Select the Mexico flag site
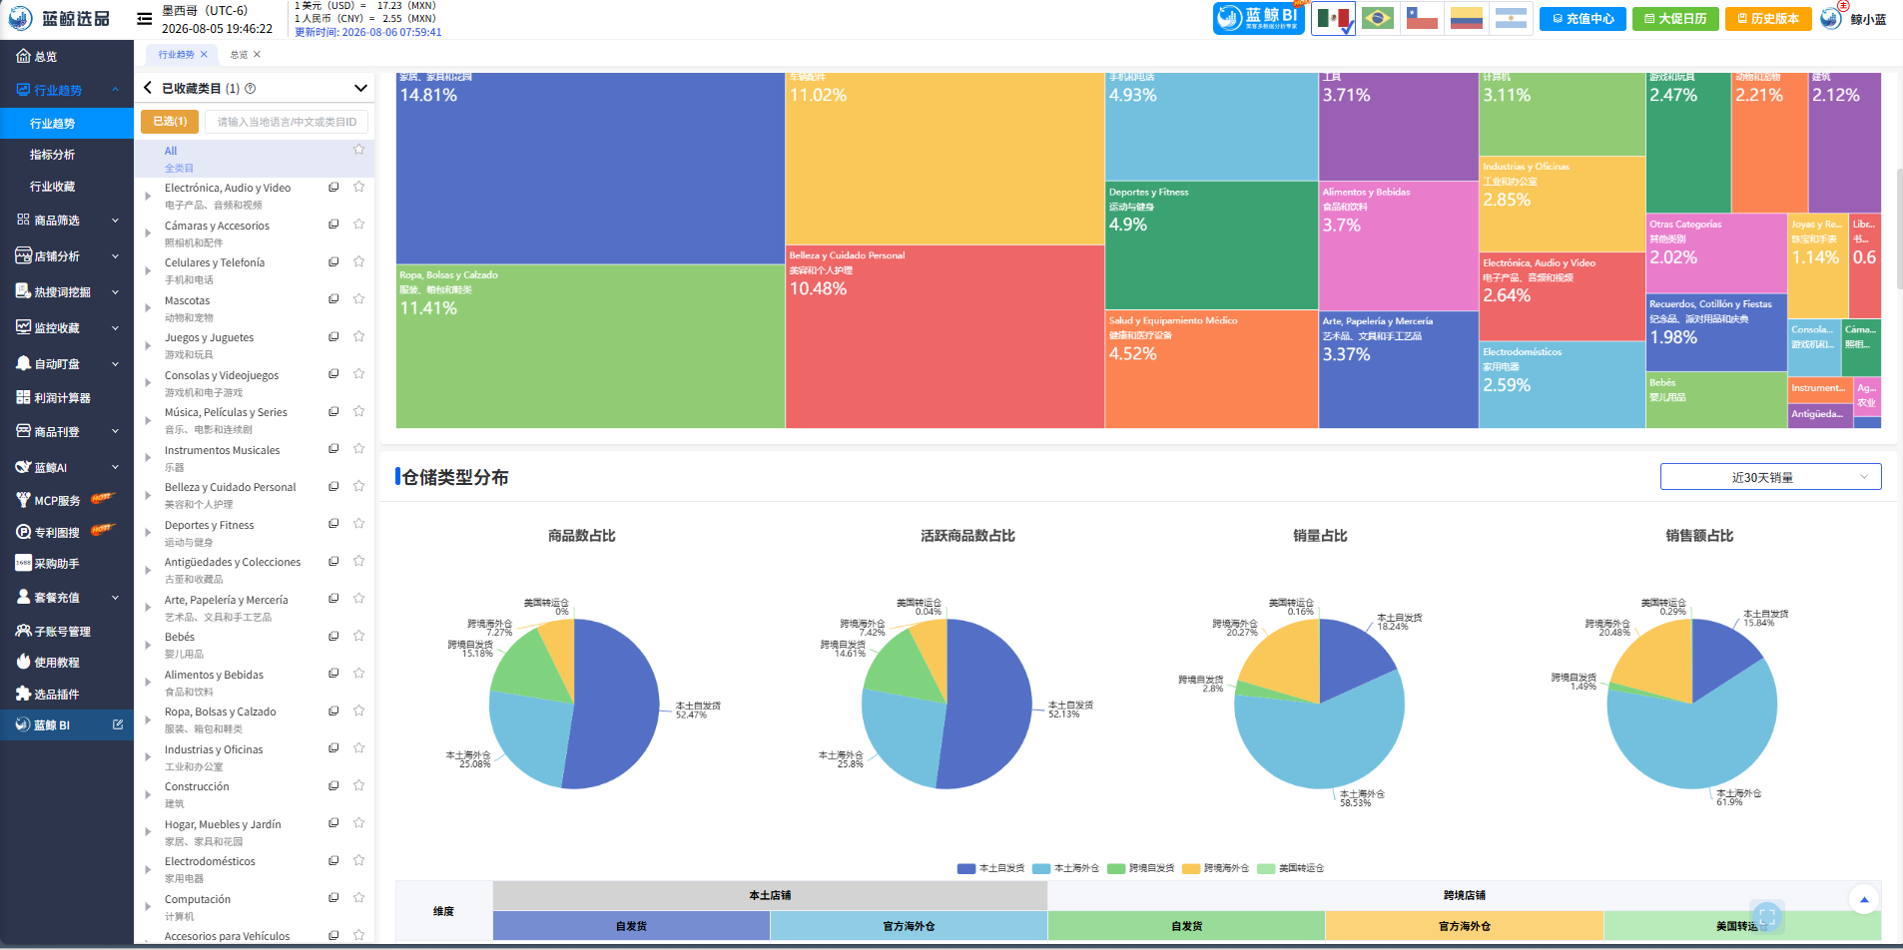The height and width of the screenshot is (950, 1903). point(1333,19)
